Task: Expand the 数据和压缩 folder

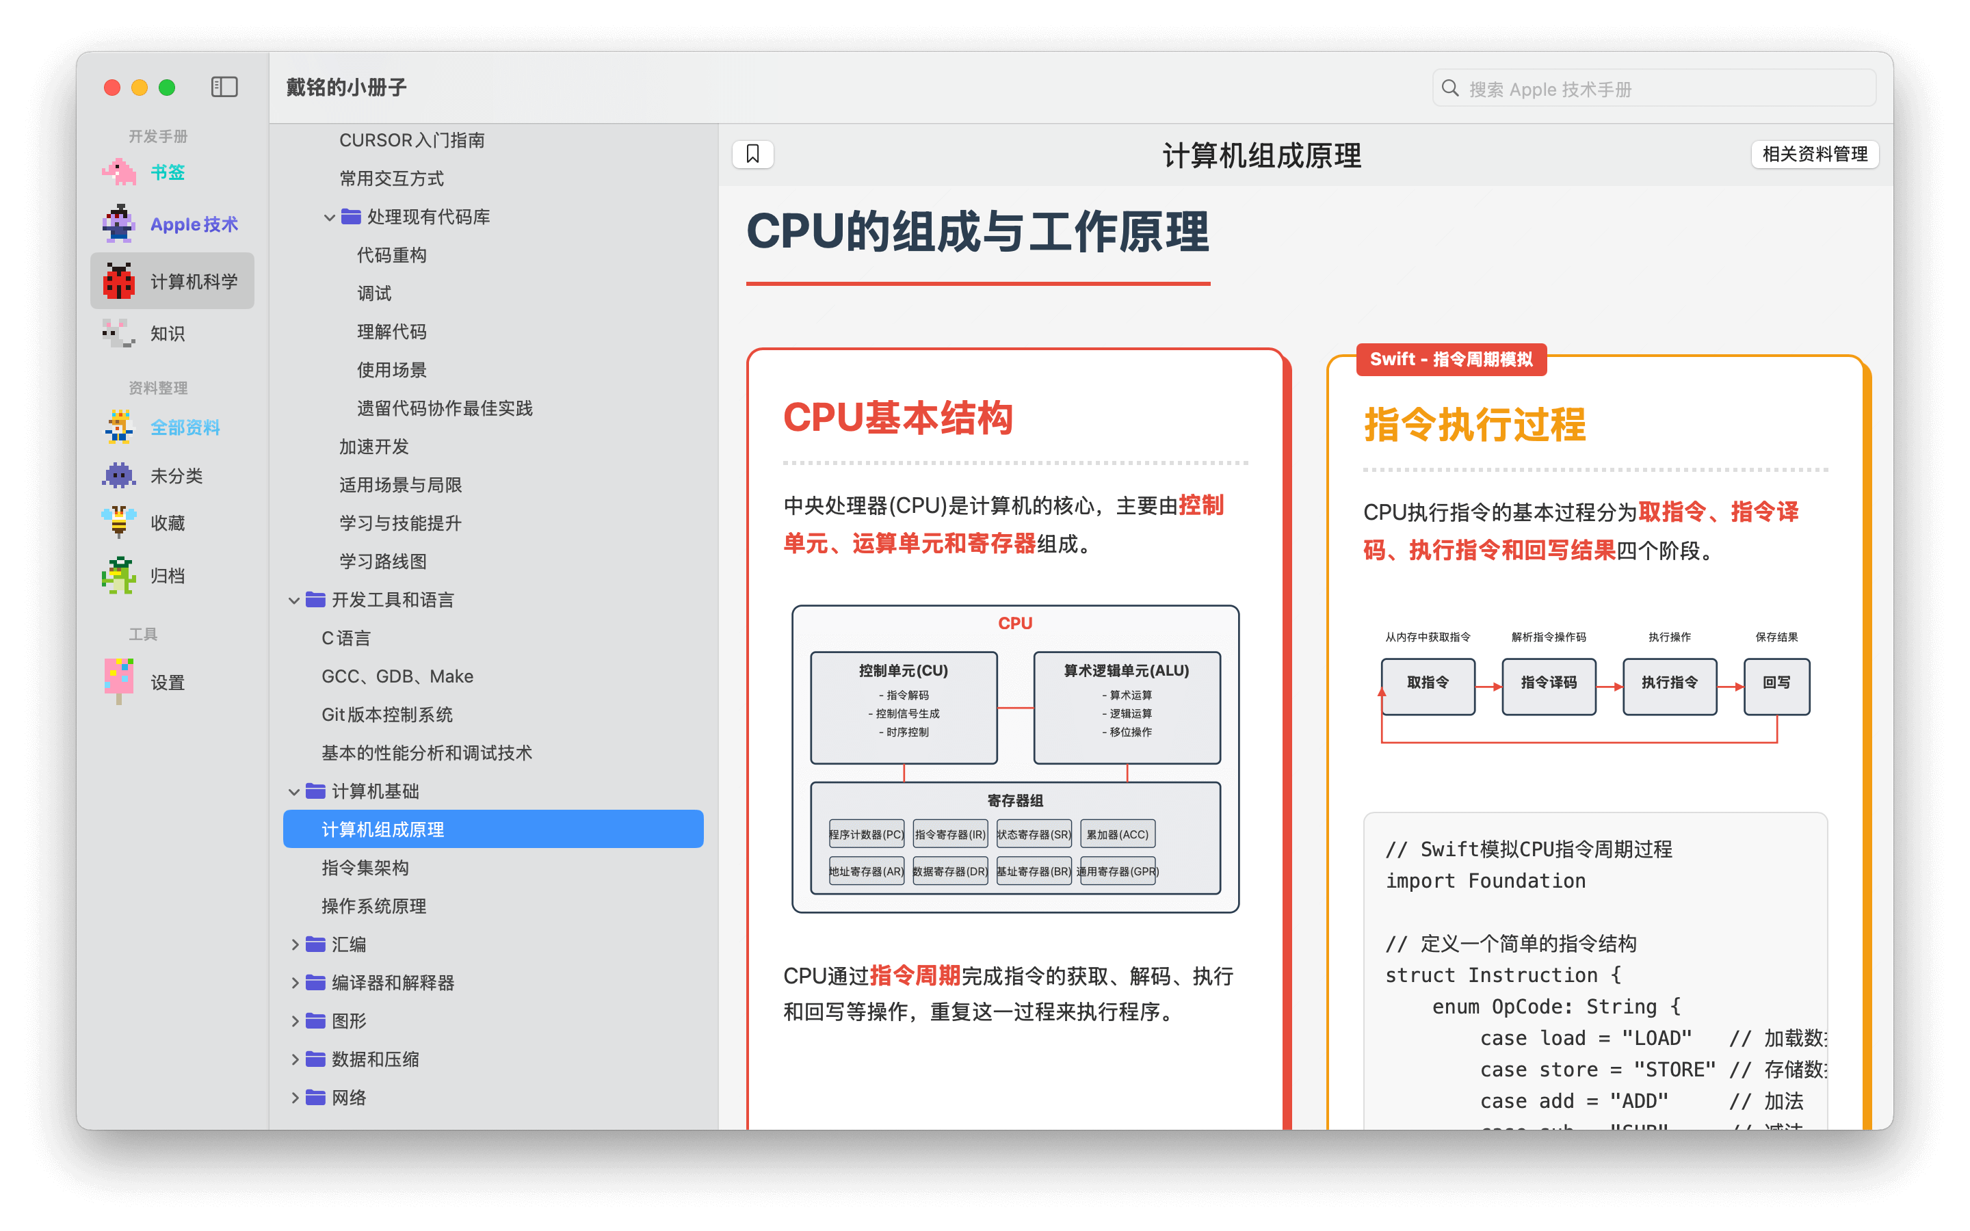Action: (295, 1059)
